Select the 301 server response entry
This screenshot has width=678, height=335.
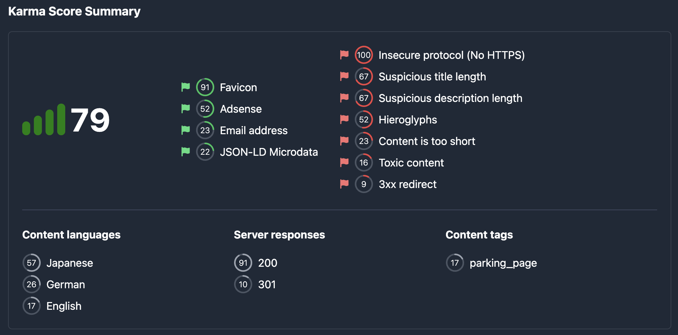(267, 285)
